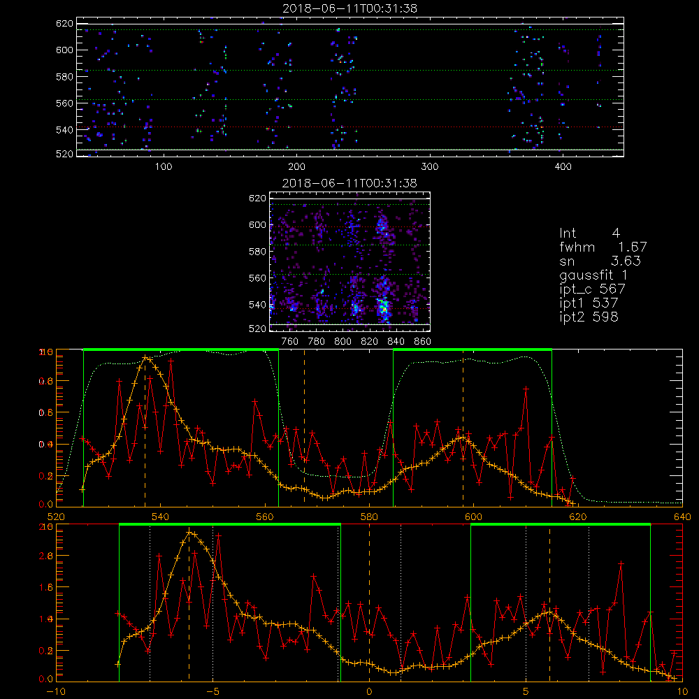Click the red spike near 610 in first profile plot
Screen dimensions: 699x699
click(526, 389)
